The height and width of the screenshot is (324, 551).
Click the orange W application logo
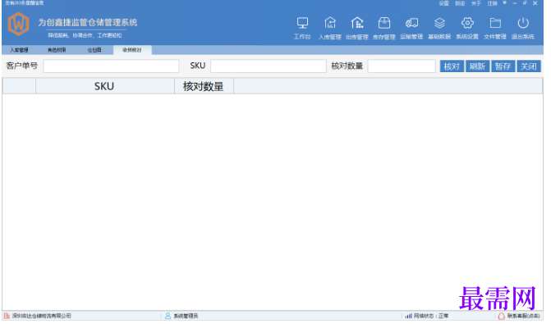pyautogui.click(x=18, y=24)
